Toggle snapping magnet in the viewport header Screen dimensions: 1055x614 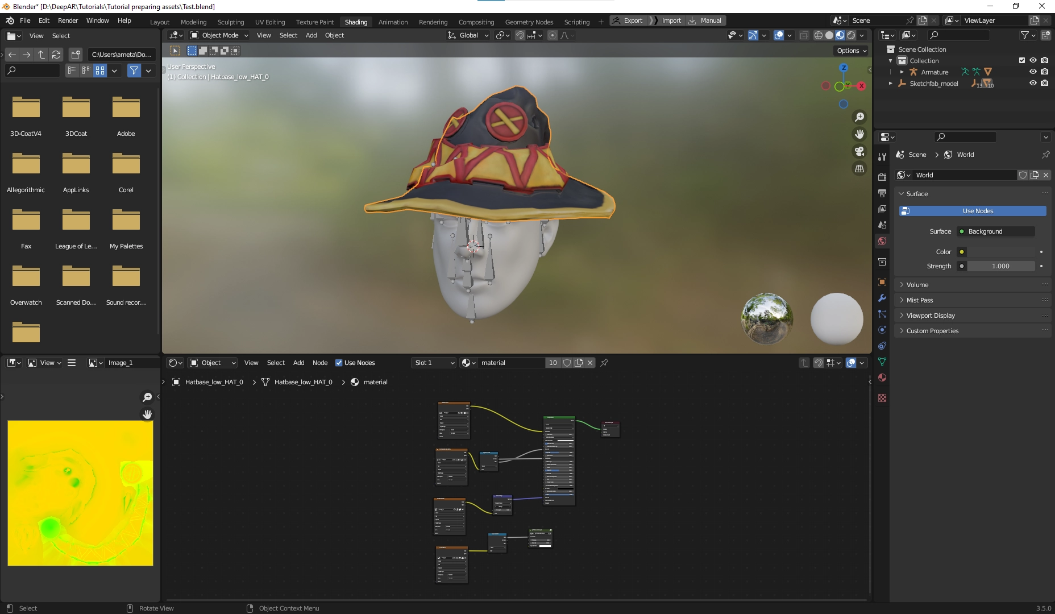[x=520, y=35]
